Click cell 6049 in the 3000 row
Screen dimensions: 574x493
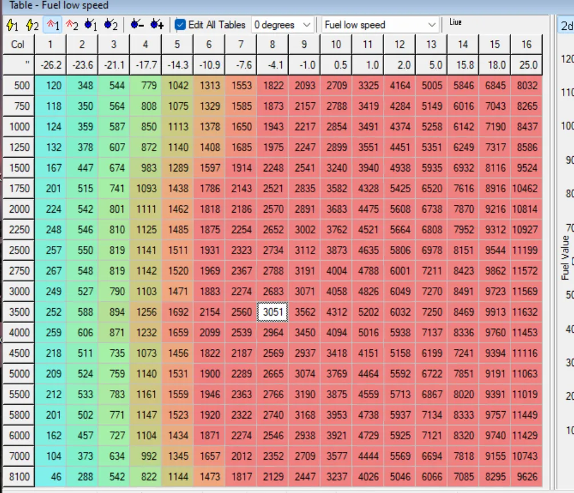point(400,291)
